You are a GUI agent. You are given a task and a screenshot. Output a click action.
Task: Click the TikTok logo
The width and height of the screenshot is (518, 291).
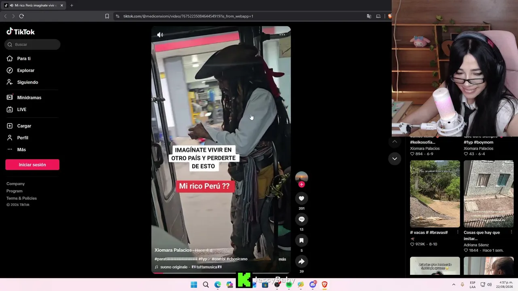pyautogui.click(x=21, y=32)
